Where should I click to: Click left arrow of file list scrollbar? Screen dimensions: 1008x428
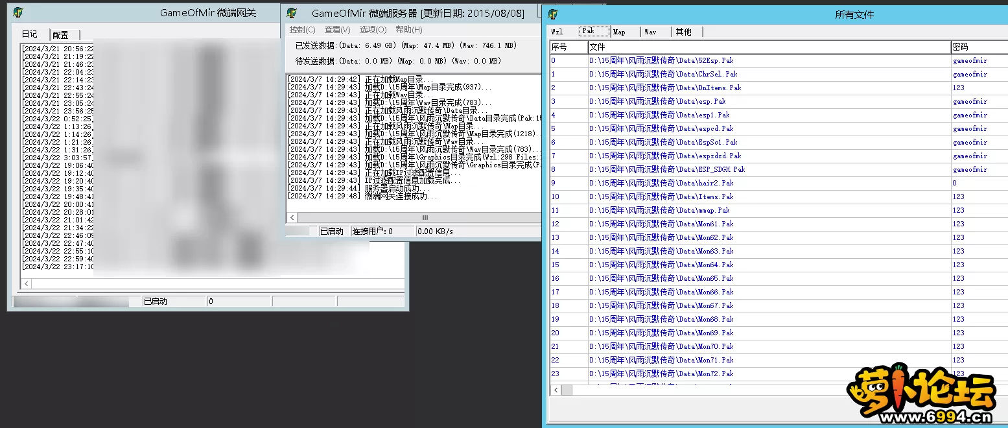556,390
